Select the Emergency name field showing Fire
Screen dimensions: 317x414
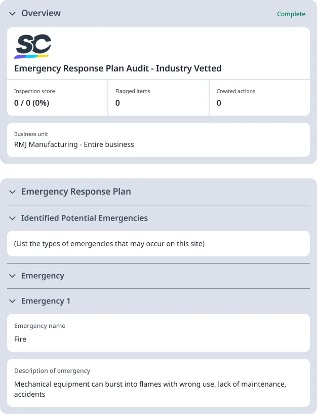coord(158,333)
